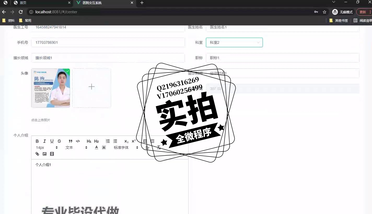The width and height of the screenshot is (372, 214).
Task: Toggle strikethrough formatting in the editor
Action: [x=59, y=141]
